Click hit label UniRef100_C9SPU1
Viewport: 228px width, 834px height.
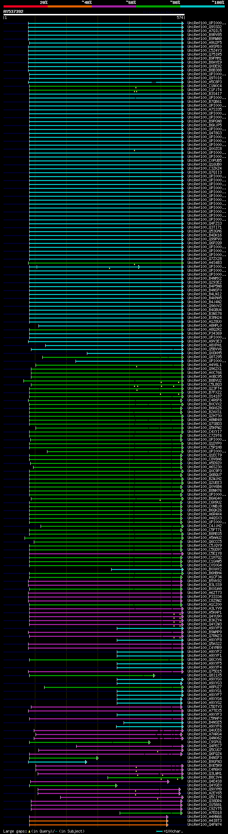[204, 742]
